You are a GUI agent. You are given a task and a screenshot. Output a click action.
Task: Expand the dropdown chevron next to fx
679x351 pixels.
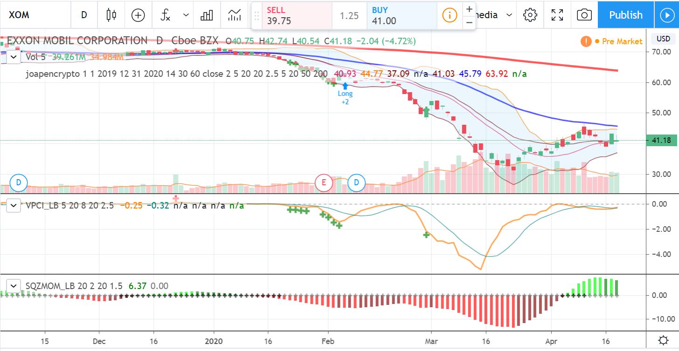[x=186, y=15]
